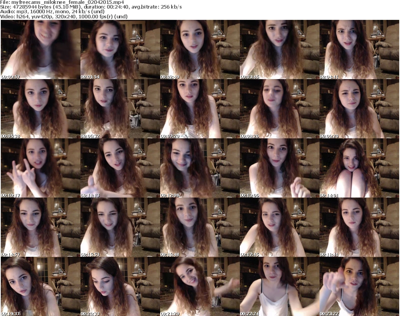Image resolution: width=400 pixels, height=316 pixels.
Task: Select the thumbnail stamped 00:01:54
Action: pyautogui.click(x=120, y=49)
